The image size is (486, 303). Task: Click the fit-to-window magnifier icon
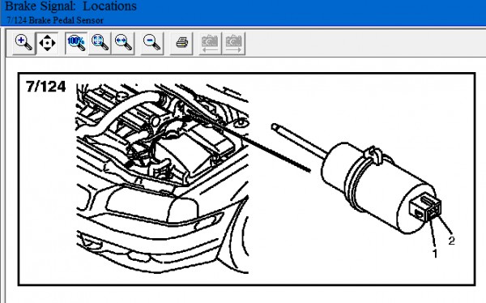pos(100,43)
